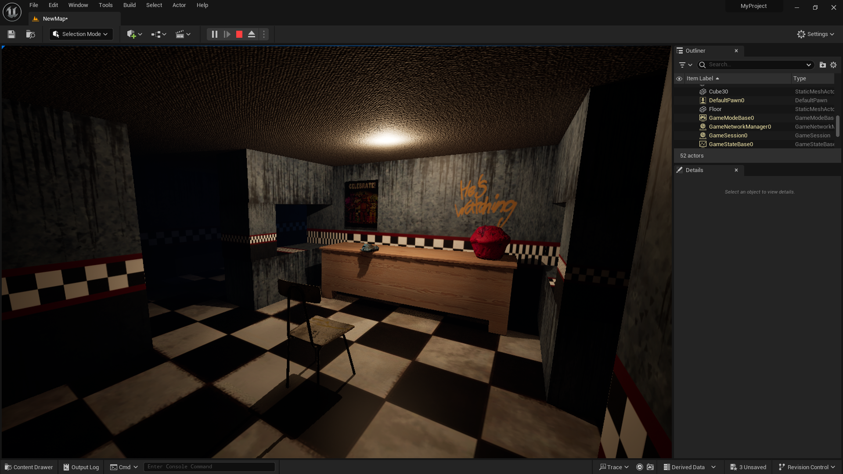
Task: Open the Cmd console type dropdown
Action: click(x=124, y=467)
